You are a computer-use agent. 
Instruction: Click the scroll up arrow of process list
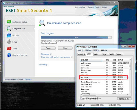click(130, 60)
